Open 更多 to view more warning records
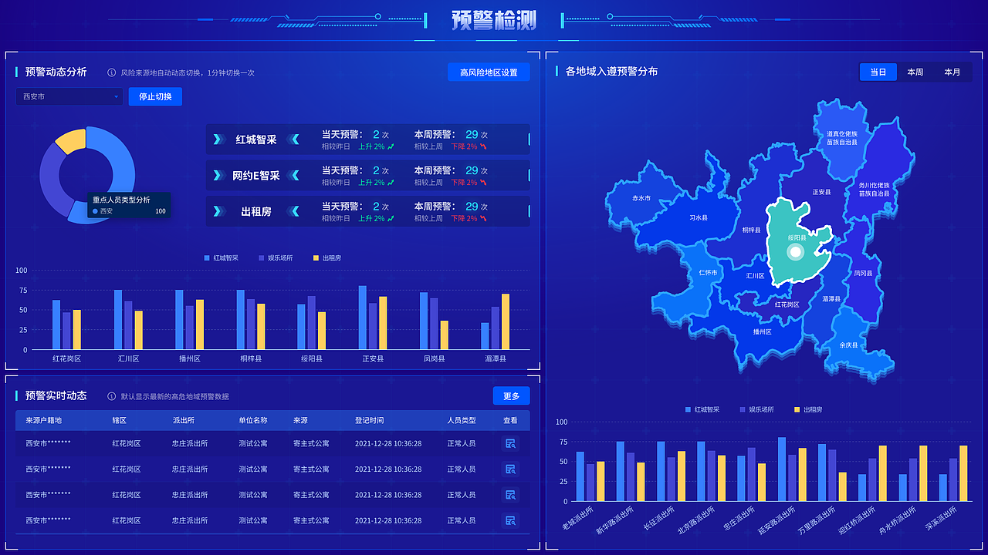 pos(512,395)
